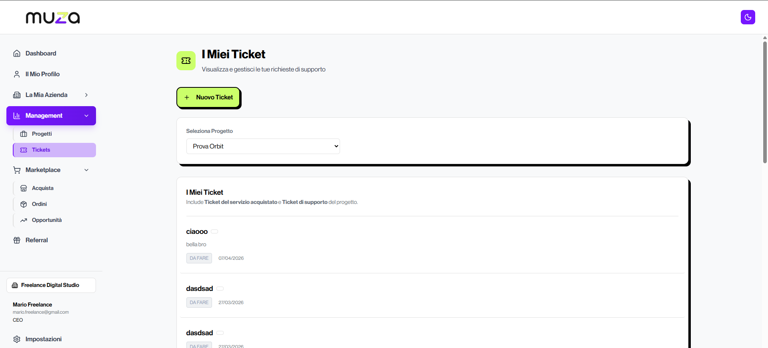Screen dimensions: 768x348
Task: Click the Il Mio Profilo person icon
Action: [17, 74]
